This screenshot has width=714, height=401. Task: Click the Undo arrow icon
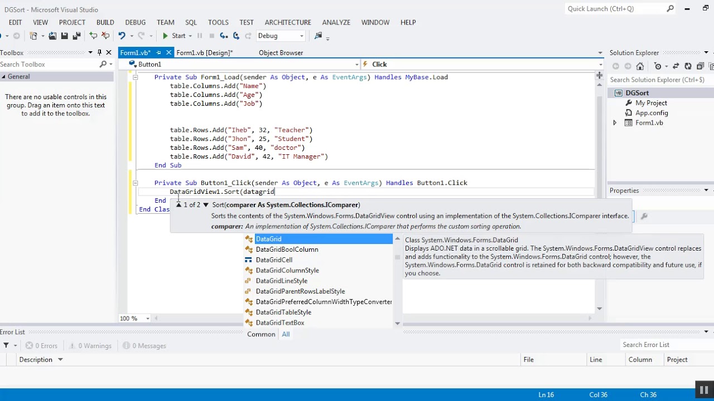point(122,36)
